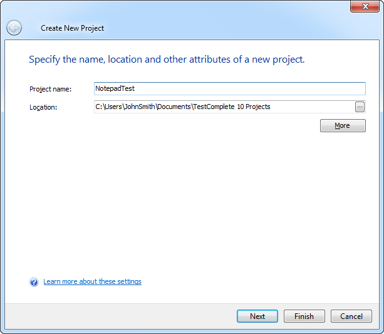Image resolution: width=384 pixels, height=334 pixels.
Task: Click the "Project name:" label
Action: (51, 89)
